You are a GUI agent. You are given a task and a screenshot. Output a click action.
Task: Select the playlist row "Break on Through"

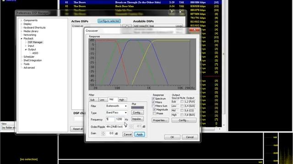tap(141, 2)
